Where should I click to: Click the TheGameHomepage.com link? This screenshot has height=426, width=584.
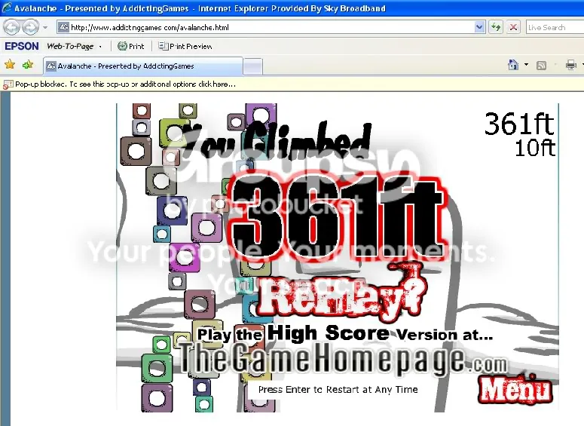click(x=343, y=360)
